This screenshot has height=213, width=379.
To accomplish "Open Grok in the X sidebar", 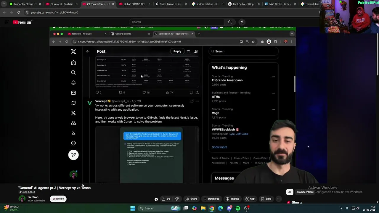I will [x=73, y=103].
